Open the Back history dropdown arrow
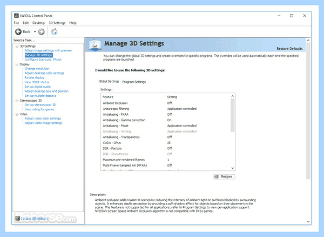 (35, 32)
